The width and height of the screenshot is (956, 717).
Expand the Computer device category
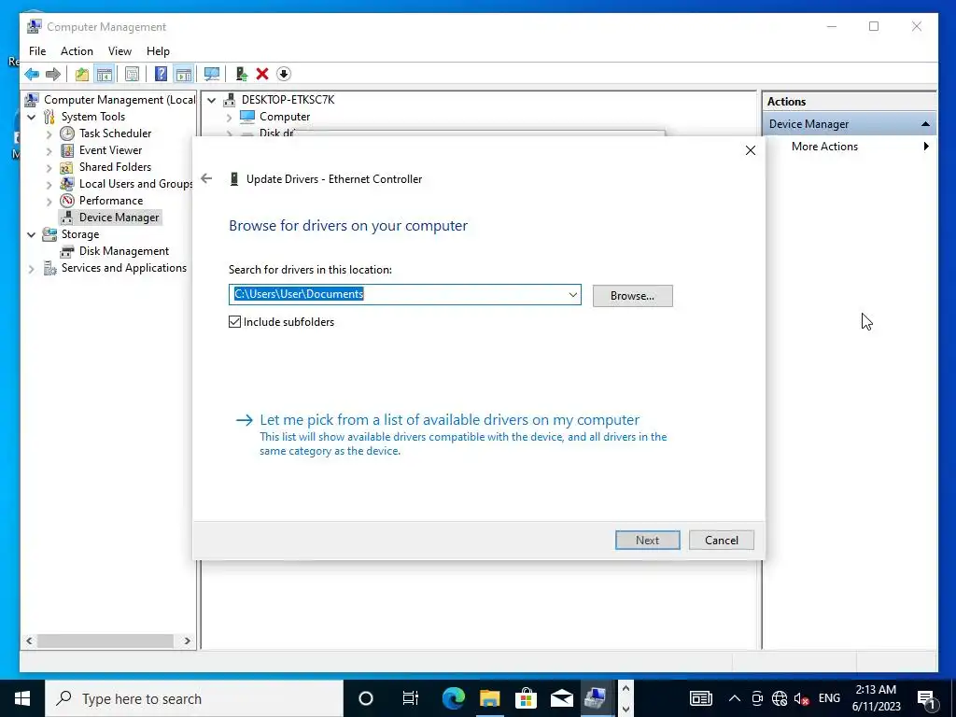tap(230, 117)
